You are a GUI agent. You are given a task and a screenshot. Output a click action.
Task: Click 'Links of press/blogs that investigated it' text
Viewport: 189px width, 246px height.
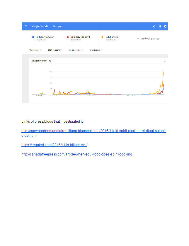pos(52,122)
